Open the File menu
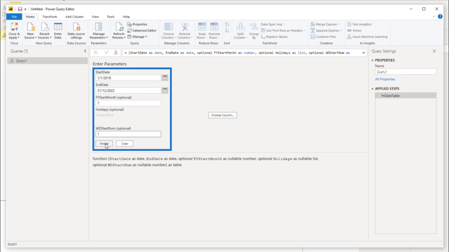This screenshot has height=252, width=449. click(14, 17)
